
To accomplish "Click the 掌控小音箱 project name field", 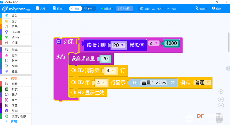I will coord(125,9).
